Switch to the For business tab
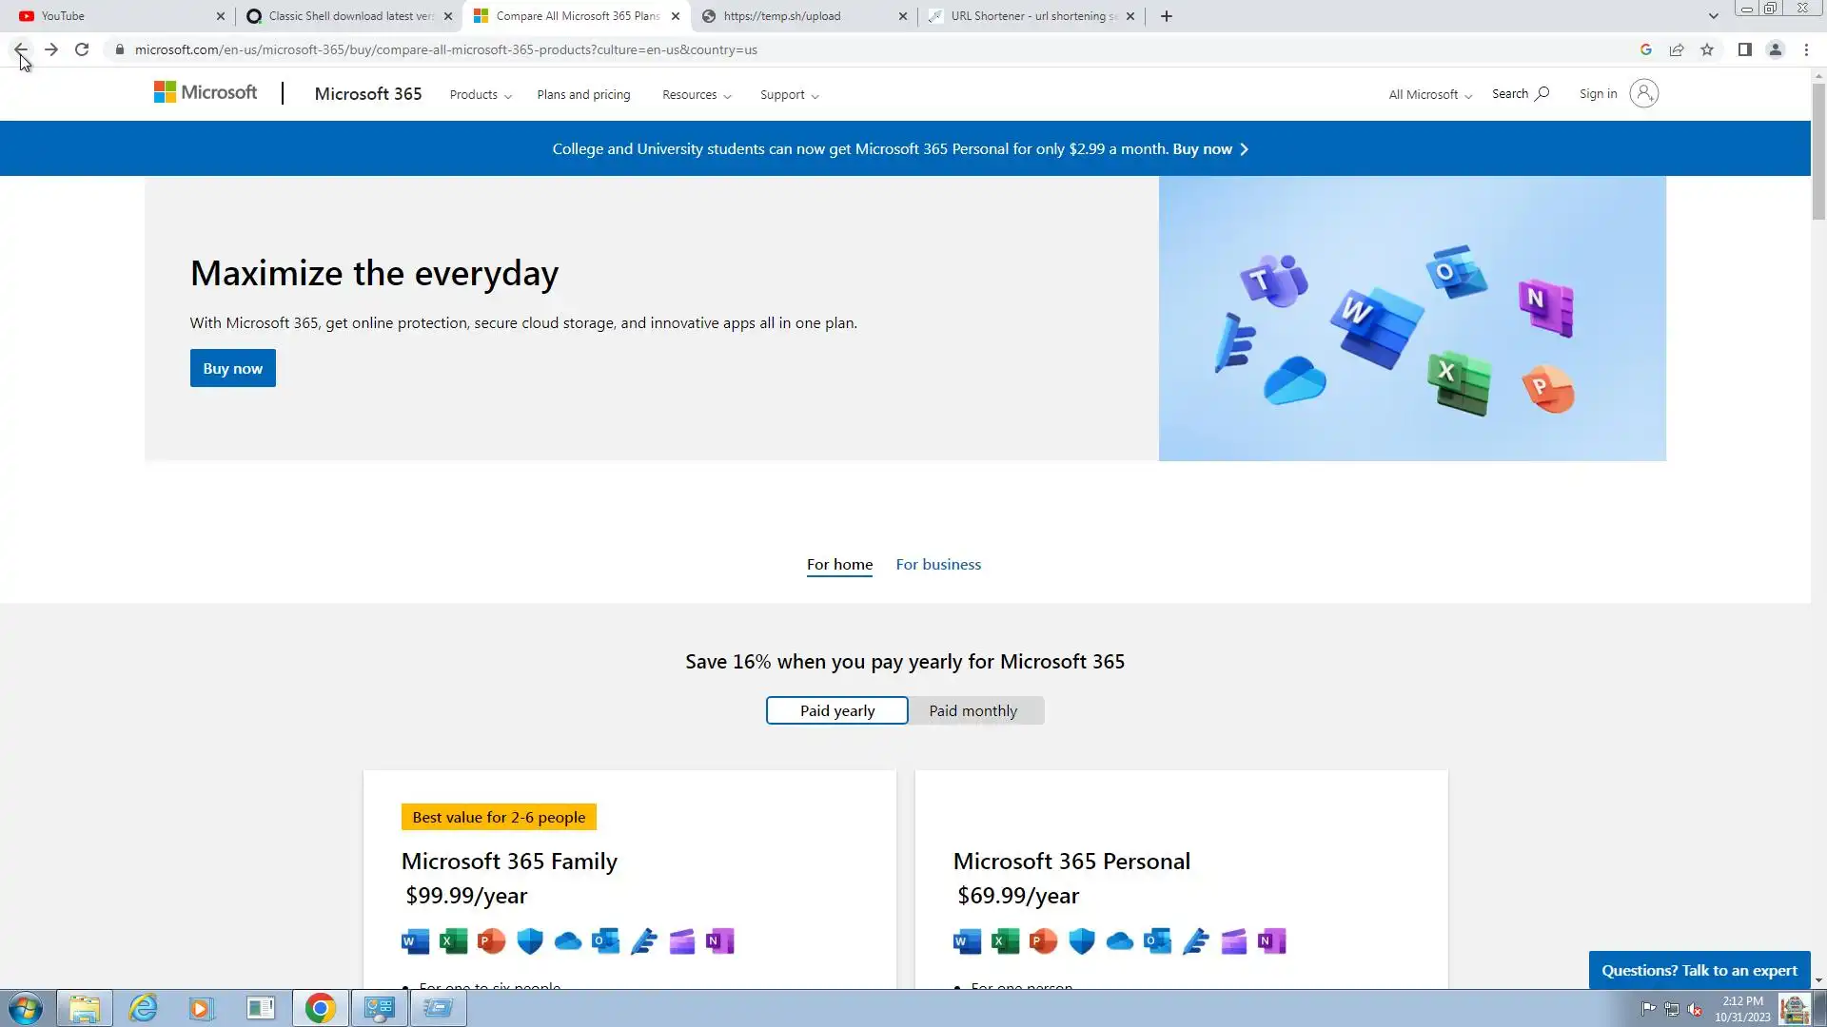Image resolution: width=1827 pixels, height=1027 pixels. pyautogui.click(x=937, y=564)
